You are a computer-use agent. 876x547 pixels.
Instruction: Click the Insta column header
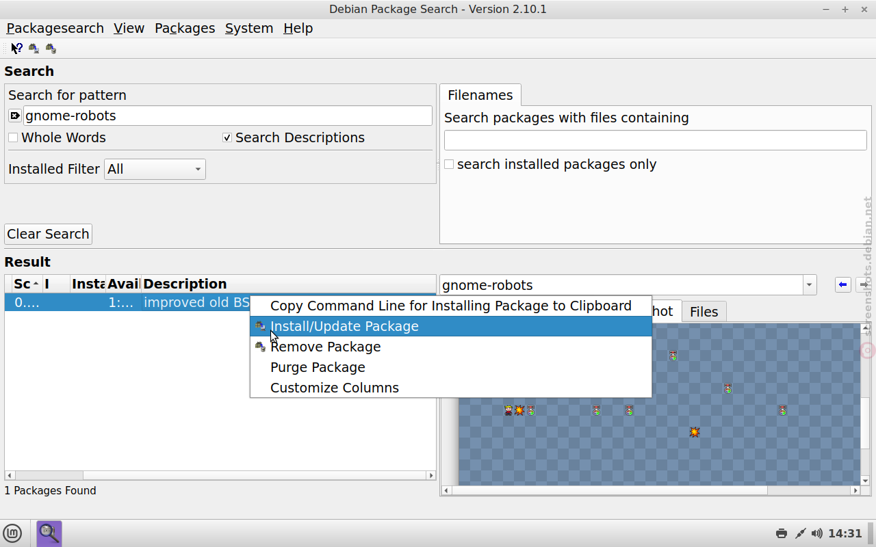coord(88,284)
